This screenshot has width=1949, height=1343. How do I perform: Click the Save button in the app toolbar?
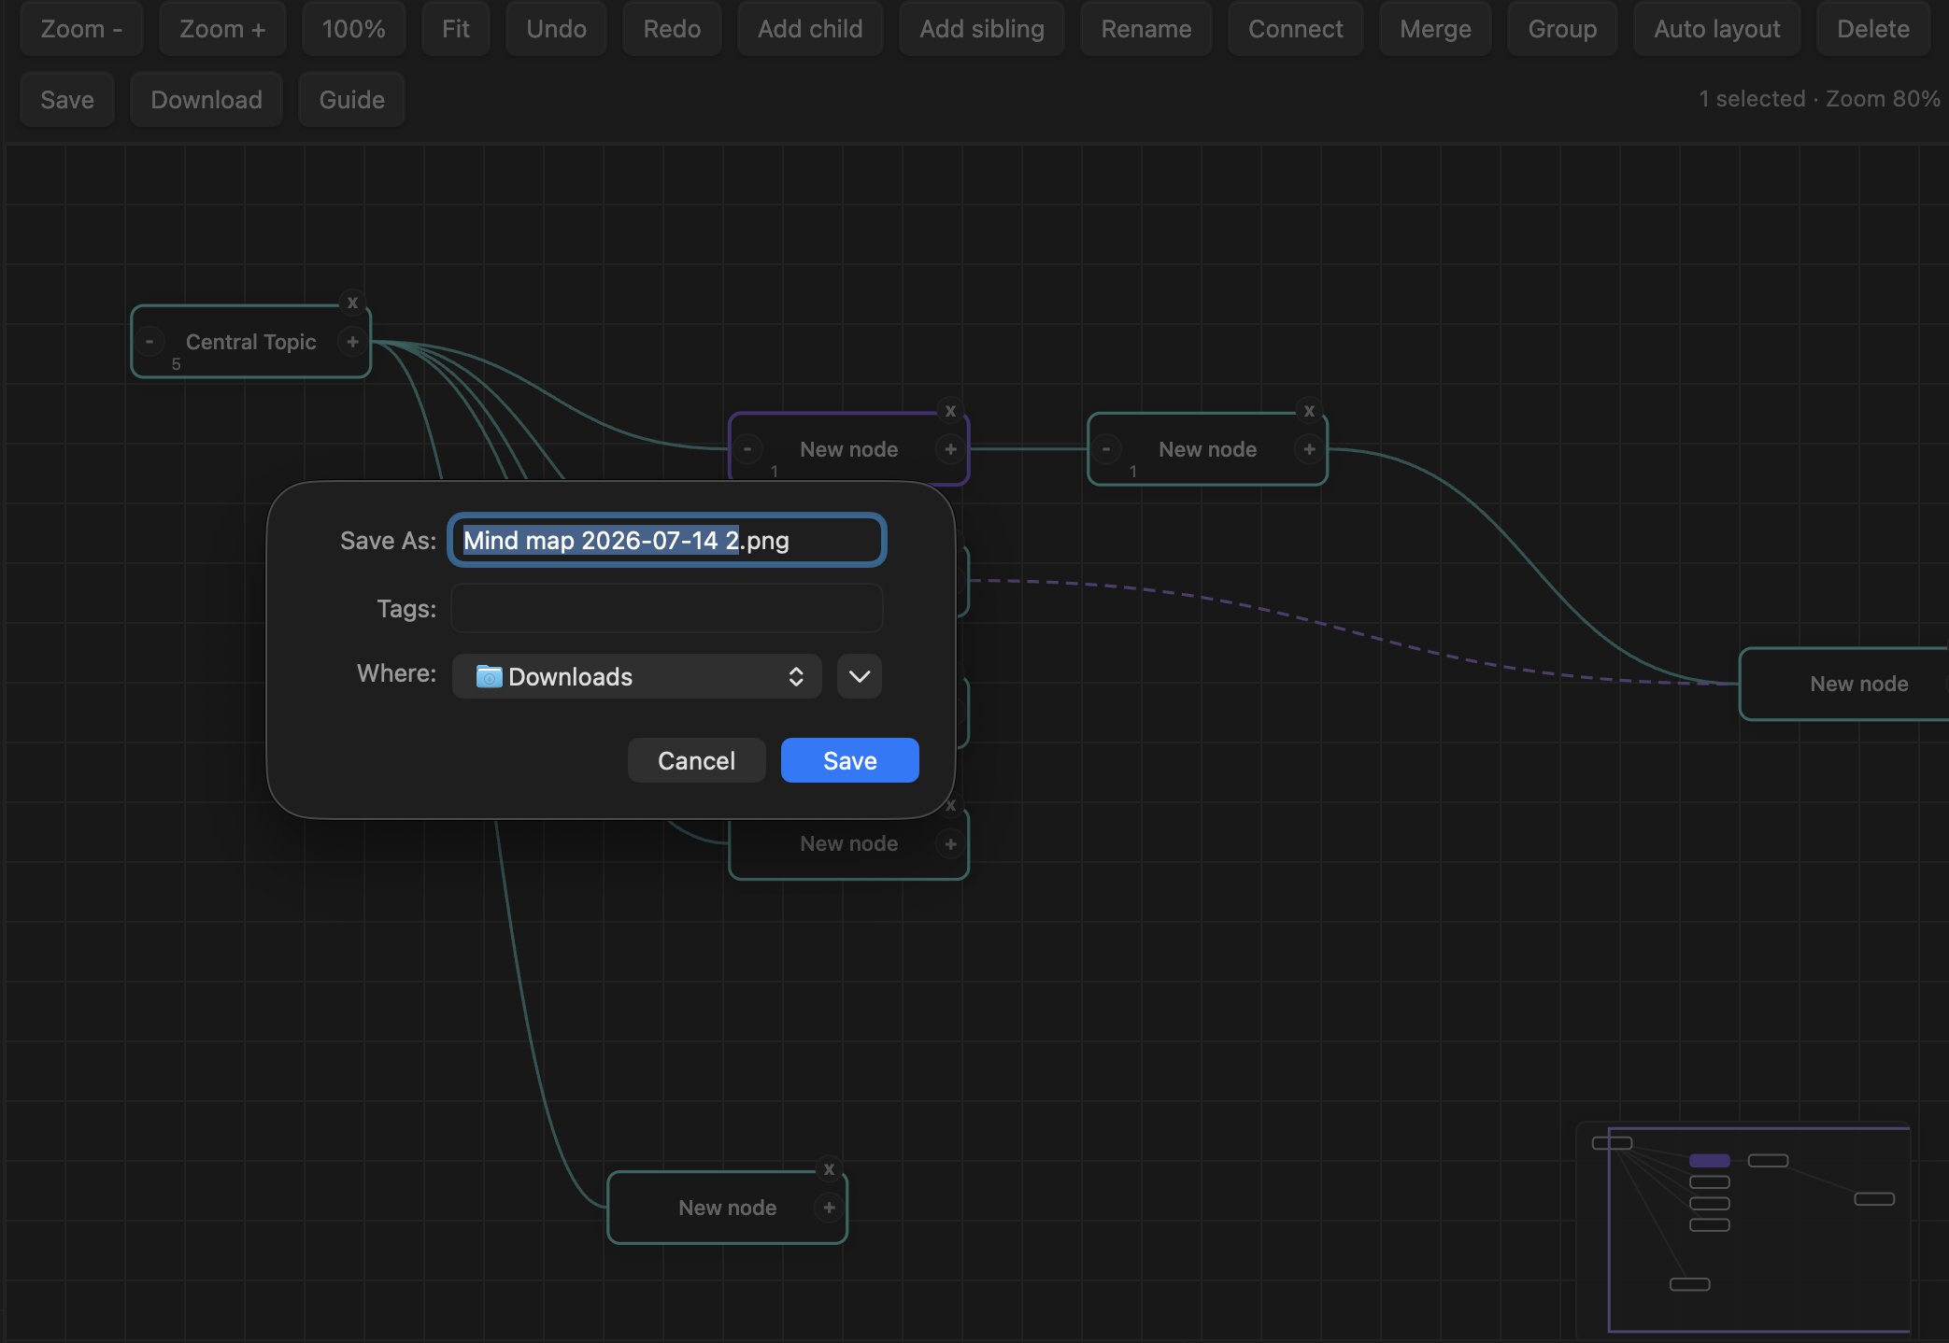tap(67, 100)
